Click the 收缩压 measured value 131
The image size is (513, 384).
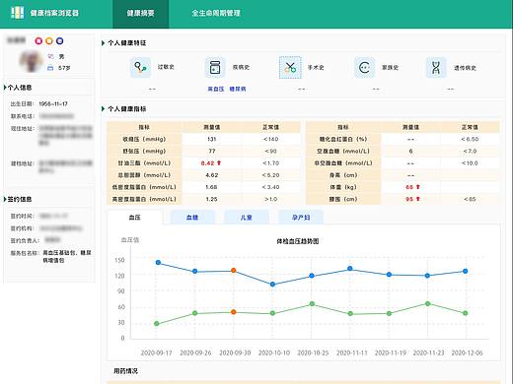point(212,139)
